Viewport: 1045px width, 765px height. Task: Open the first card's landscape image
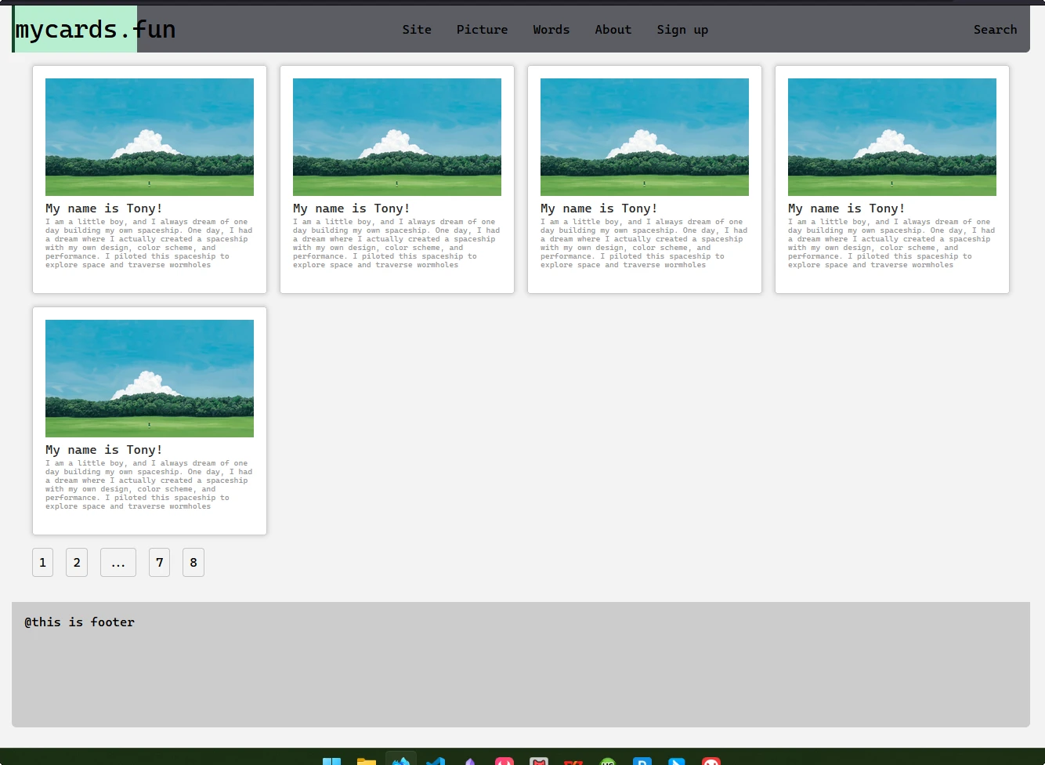tap(150, 137)
